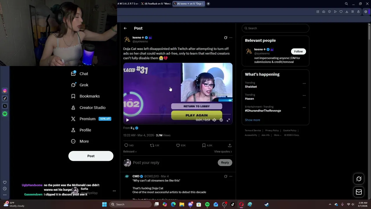Open a new browser tab
Image resolution: width=371 pixels, height=209 pixels.
tap(208, 3)
